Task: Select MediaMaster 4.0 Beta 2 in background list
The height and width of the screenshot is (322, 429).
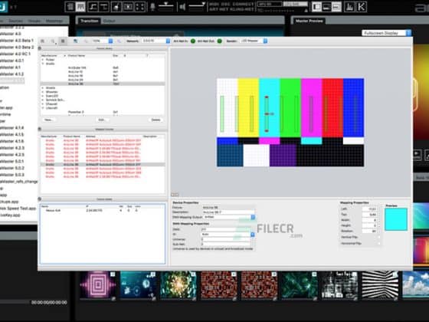Action: (17, 47)
